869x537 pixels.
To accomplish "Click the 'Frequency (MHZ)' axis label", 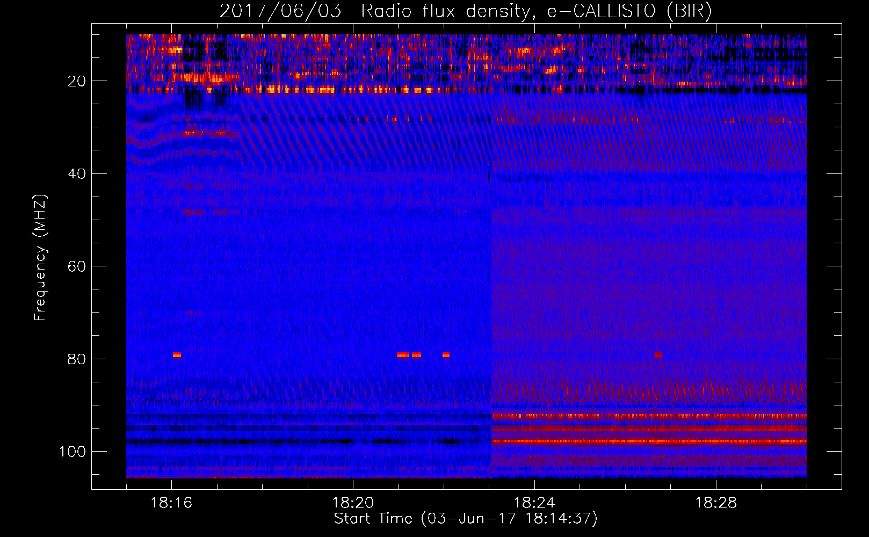I will tap(40, 258).
